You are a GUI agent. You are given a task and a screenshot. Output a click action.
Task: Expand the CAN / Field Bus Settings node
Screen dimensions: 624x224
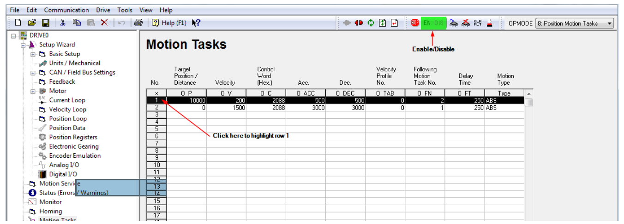33,73
